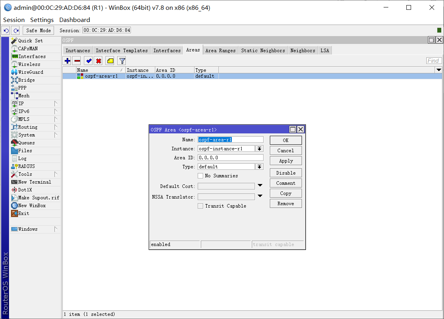Select Make Supout.rif
Viewport: 444px width, 319px height.
point(35,198)
